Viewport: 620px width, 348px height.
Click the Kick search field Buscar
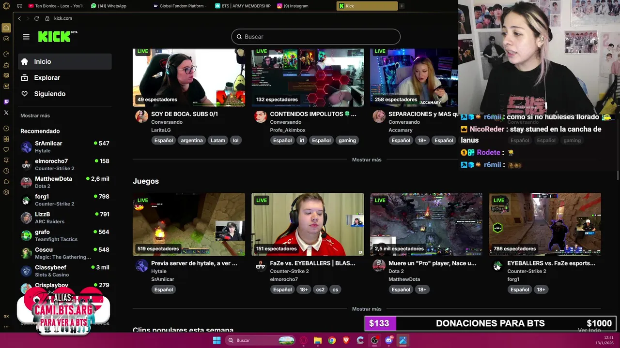tap(316, 37)
